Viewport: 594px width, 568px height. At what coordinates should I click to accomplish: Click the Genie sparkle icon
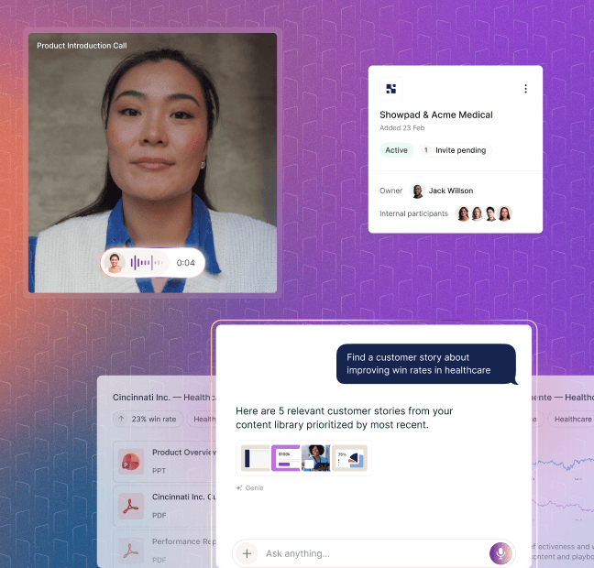239,487
